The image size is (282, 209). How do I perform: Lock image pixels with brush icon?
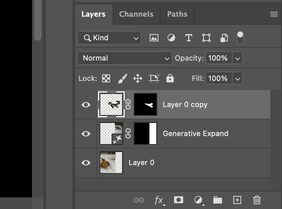[122, 78]
